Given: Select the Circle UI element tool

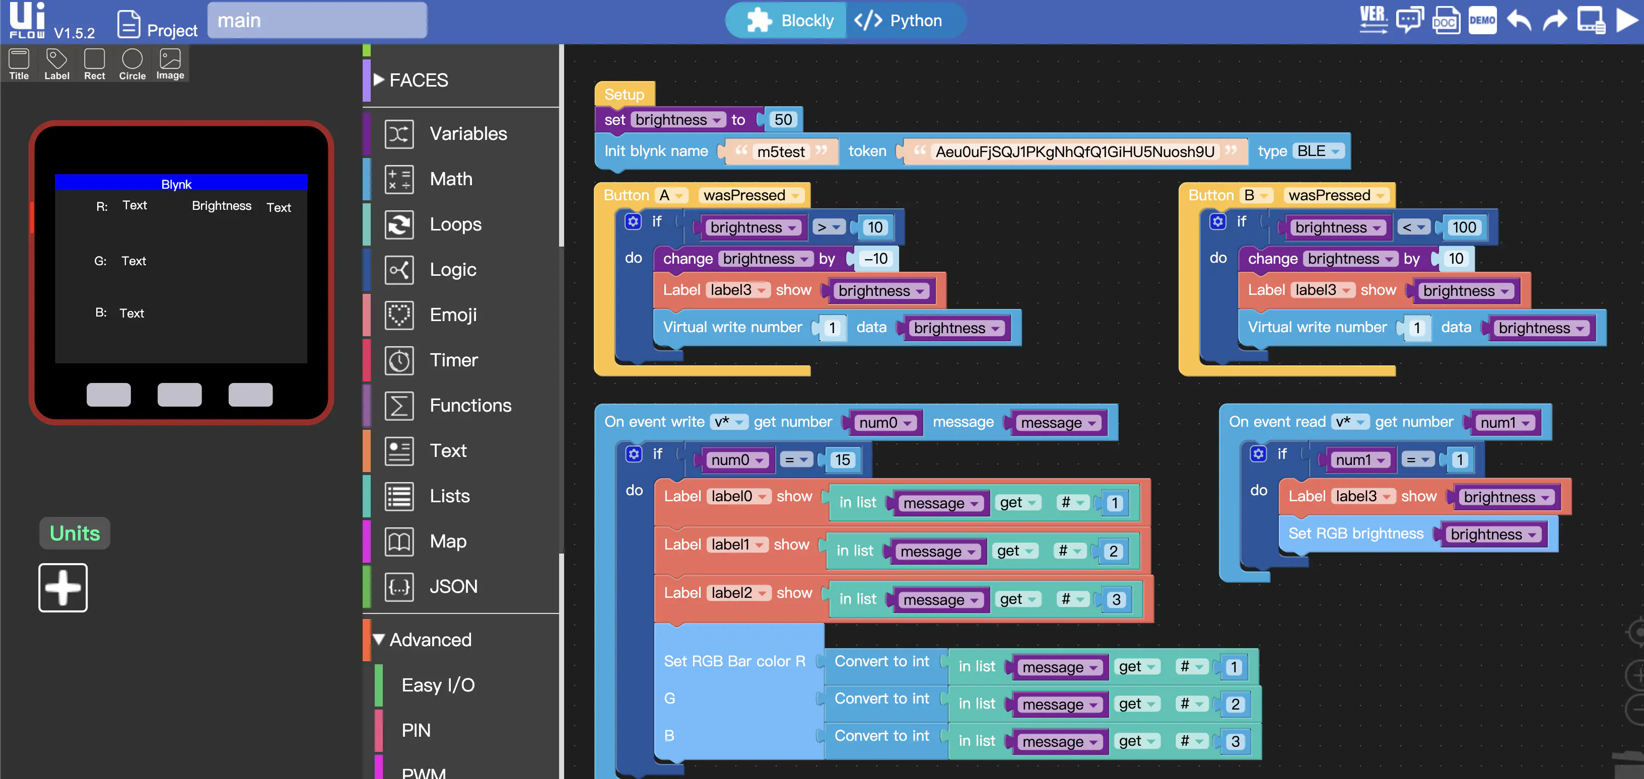Looking at the screenshot, I should 132,64.
